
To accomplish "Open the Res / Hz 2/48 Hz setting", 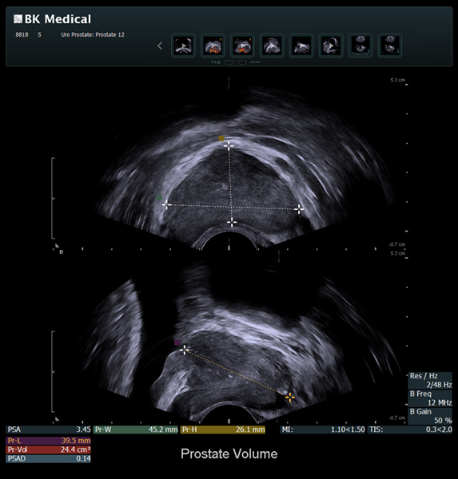I will tap(430, 380).
